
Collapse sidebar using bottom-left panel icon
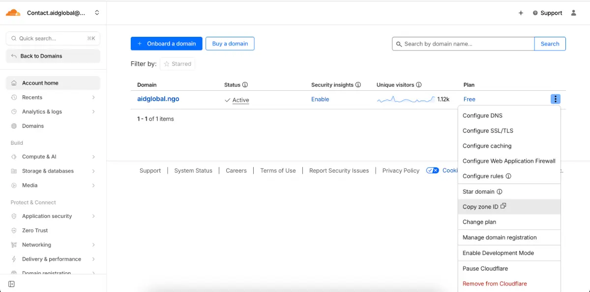click(x=12, y=284)
